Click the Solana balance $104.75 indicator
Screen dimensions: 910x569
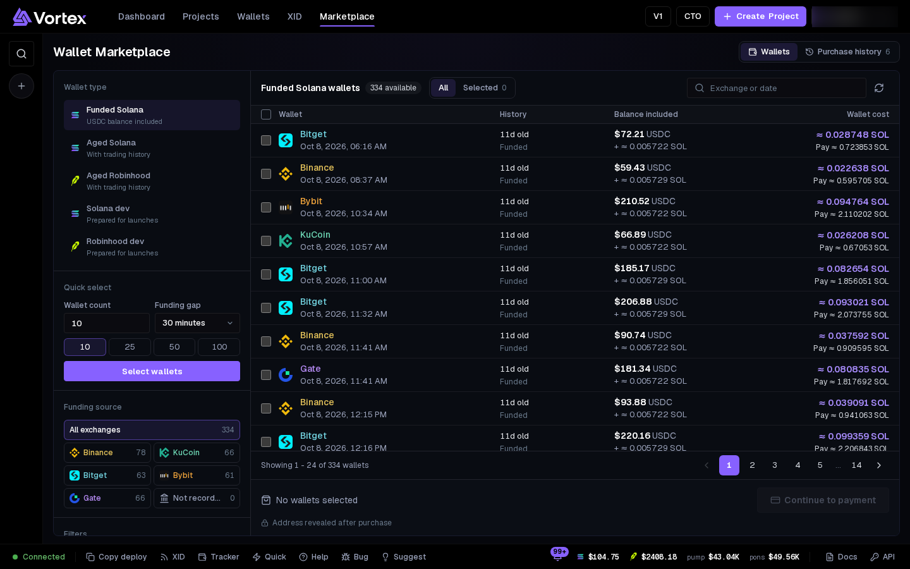598,557
